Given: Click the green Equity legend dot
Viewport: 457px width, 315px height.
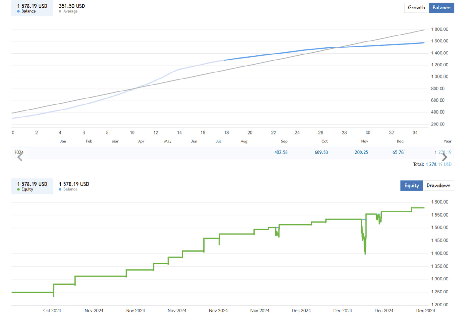Looking at the screenshot, I should pos(19,189).
